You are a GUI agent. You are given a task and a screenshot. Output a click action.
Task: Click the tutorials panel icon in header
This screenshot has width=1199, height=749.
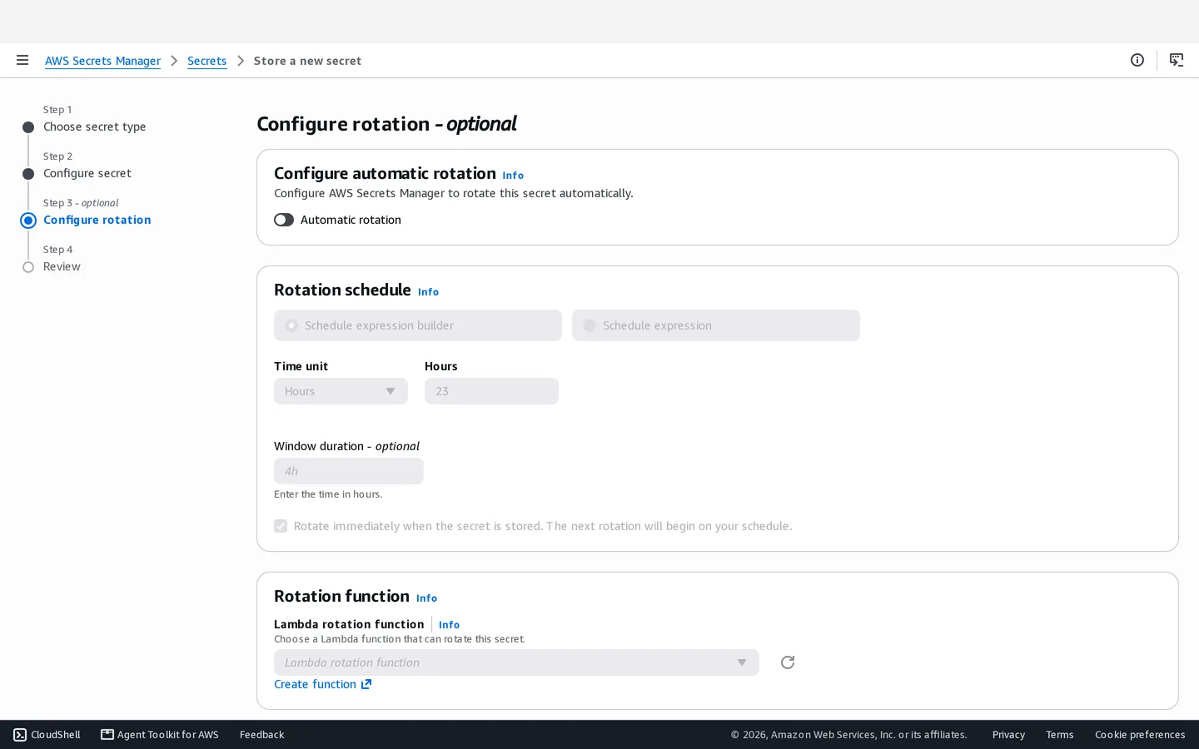(1177, 60)
